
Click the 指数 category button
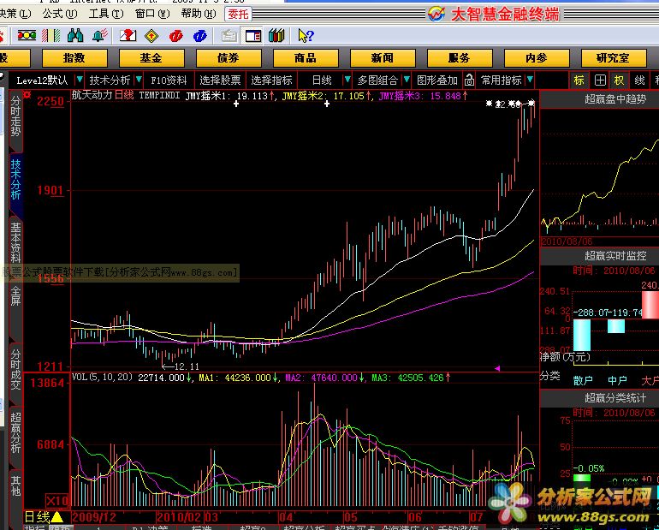point(74,58)
